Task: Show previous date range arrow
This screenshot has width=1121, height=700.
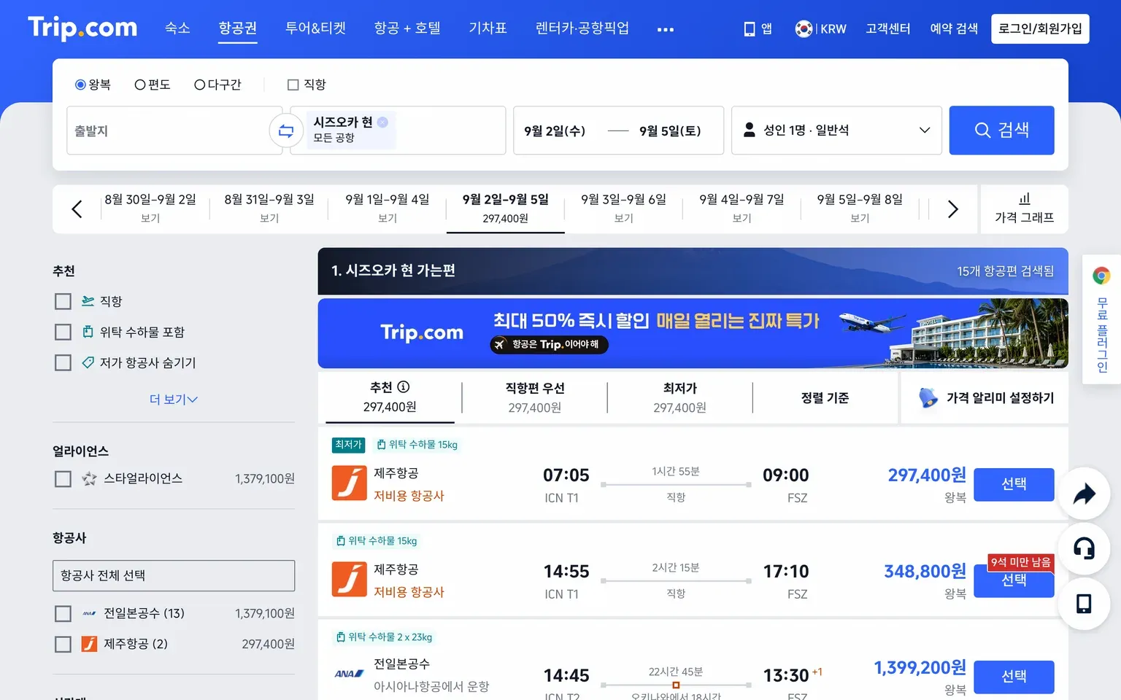Action: click(77, 209)
